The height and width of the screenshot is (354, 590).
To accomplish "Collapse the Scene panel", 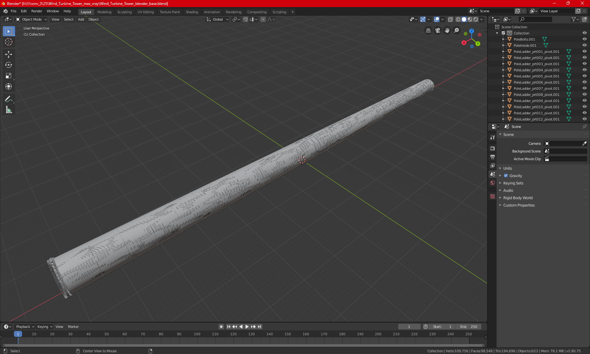I will click(508, 135).
